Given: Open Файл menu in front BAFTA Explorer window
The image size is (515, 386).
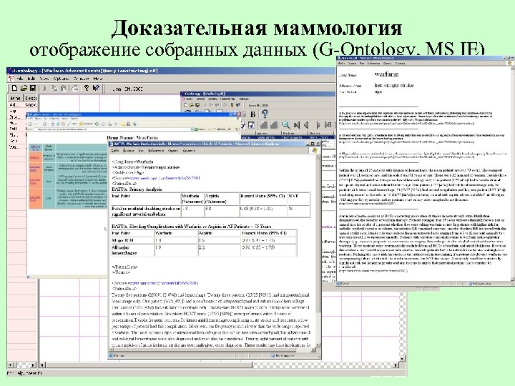Looking at the screenshot, I should point(115,151).
